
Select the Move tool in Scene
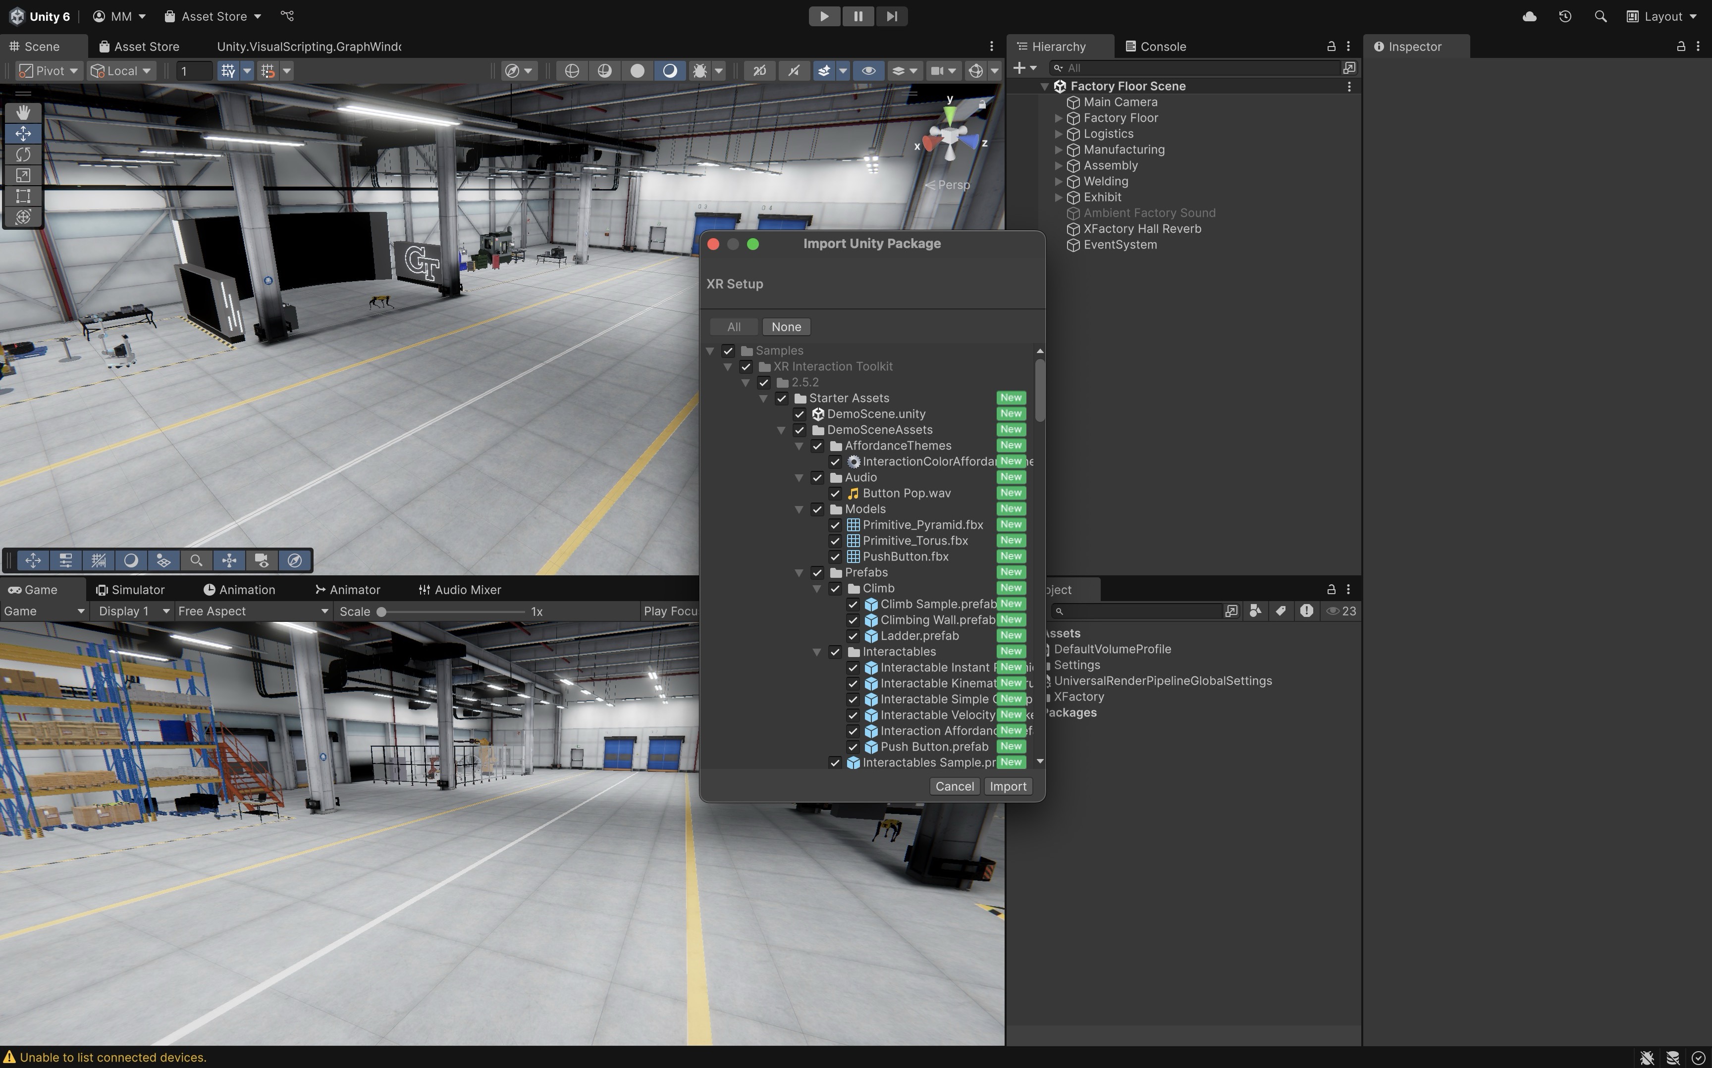[x=23, y=134]
